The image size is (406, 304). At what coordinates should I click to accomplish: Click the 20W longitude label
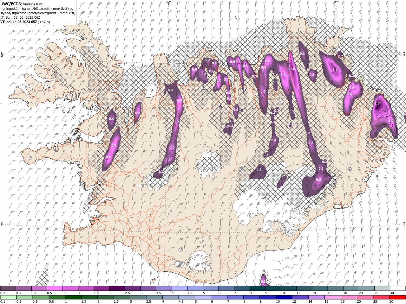point(169,2)
